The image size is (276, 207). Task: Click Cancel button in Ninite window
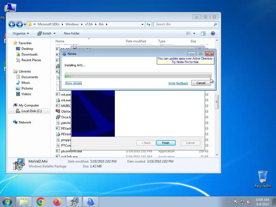201,83
